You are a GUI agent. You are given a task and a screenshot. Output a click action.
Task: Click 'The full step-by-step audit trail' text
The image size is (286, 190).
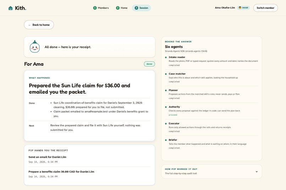point(181,173)
